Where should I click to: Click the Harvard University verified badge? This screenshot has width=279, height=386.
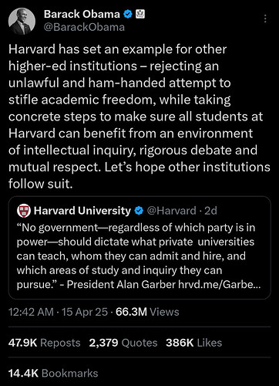pyautogui.click(x=139, y=211)
